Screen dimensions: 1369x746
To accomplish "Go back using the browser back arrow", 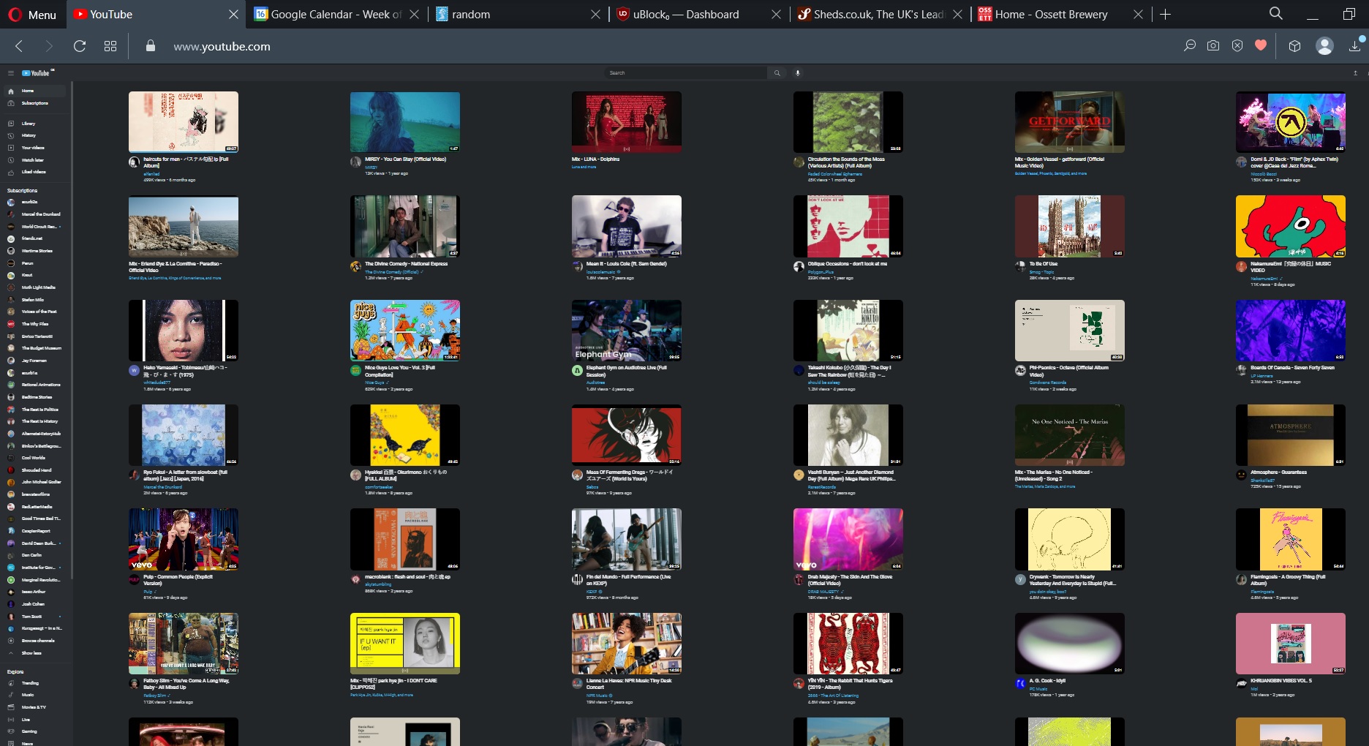I will coord(20,46).
